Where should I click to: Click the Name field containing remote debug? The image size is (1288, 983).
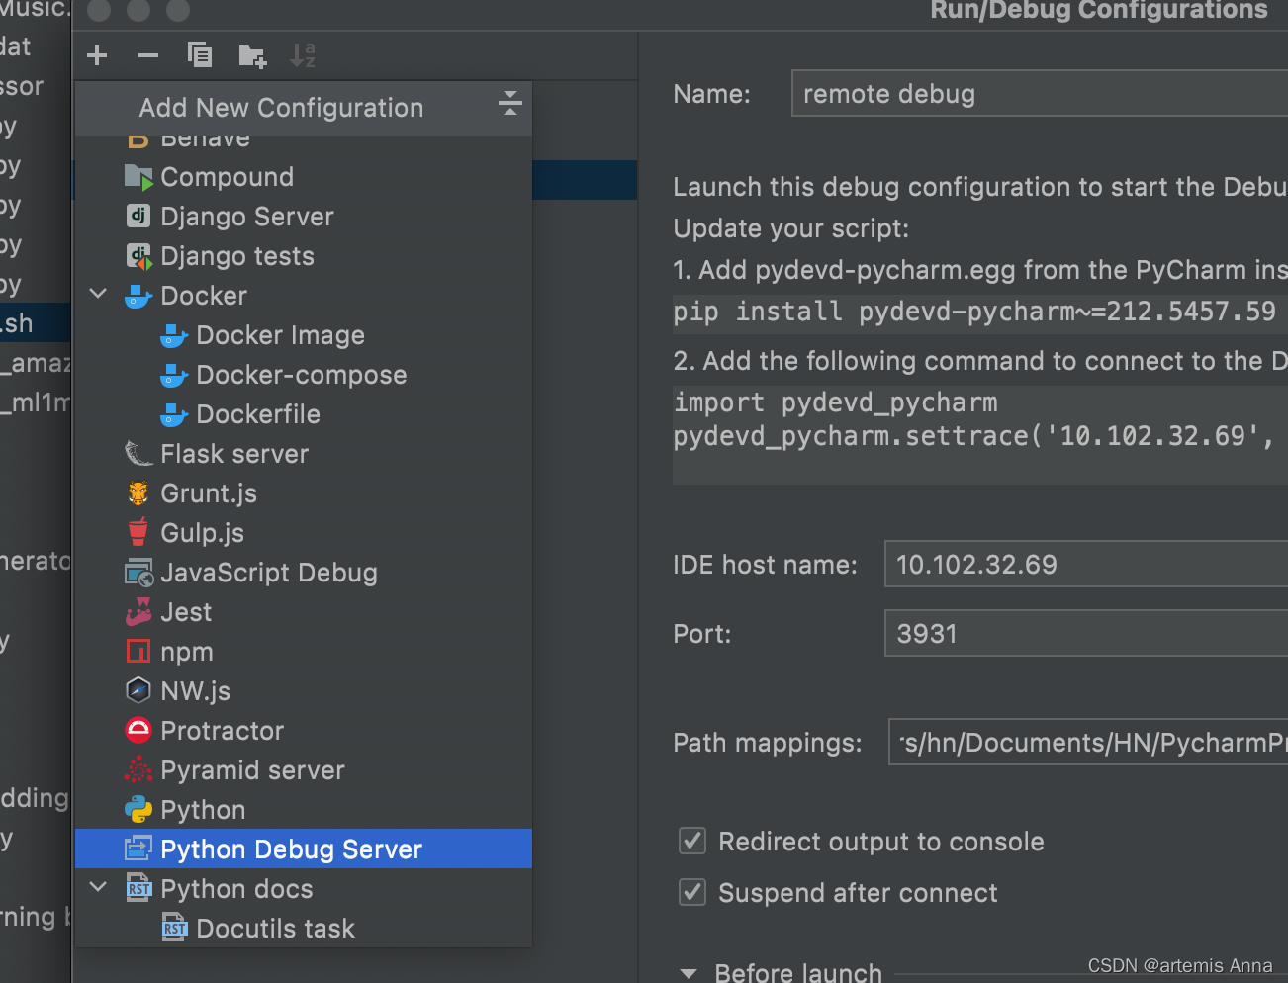1040,94
